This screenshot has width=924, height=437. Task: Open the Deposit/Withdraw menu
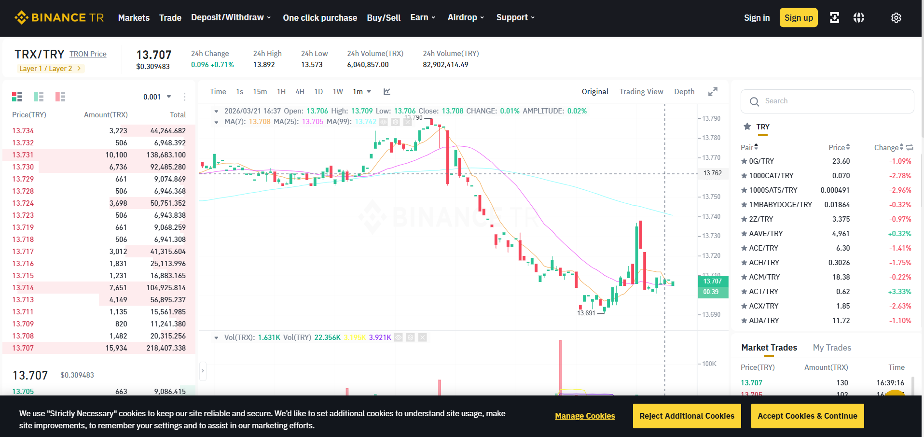click(231, 17)
